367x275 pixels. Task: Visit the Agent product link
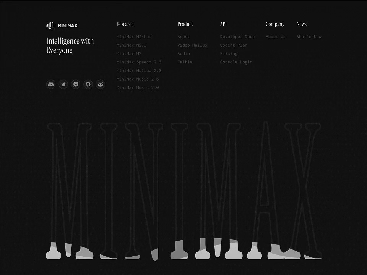pos(183,37)
